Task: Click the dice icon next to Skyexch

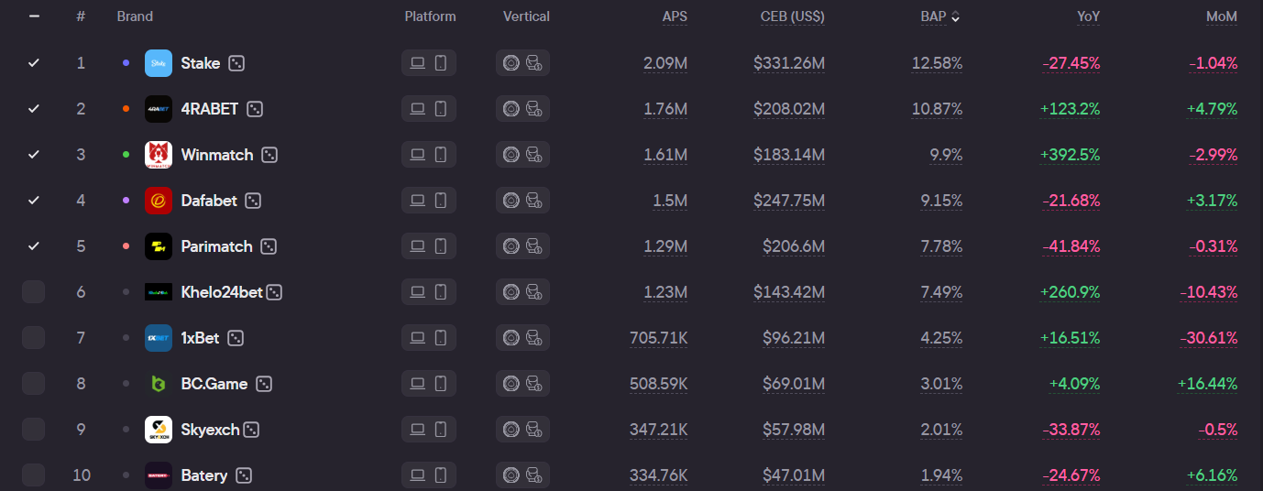Action: click(x=251, y=430)
